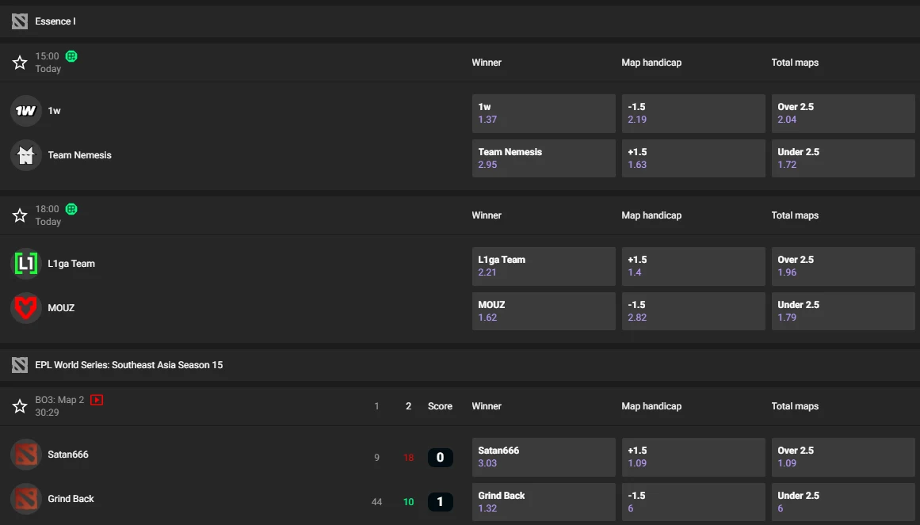Click the Dota 2 icon beside Essence I
This screenshot has height=525, width=920.
click(x=19, y=21)
